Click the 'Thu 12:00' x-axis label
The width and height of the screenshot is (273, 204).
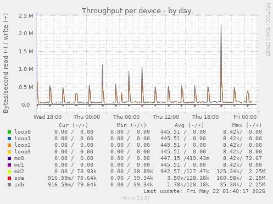(166, 117)
